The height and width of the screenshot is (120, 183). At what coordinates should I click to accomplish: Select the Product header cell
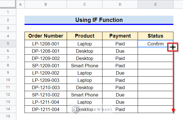pyautogui.click(x=85, y=36)
